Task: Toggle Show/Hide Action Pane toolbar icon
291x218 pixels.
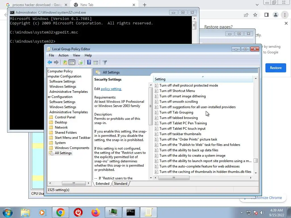Action: [x=96, y=62]
